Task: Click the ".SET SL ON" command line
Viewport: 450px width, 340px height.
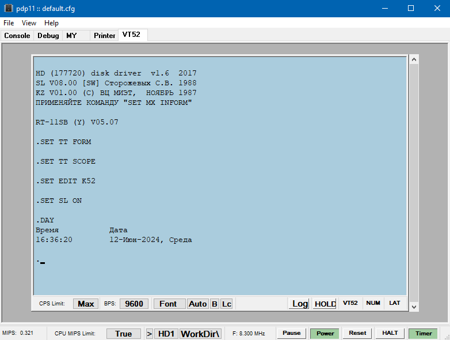Action: 59,201
